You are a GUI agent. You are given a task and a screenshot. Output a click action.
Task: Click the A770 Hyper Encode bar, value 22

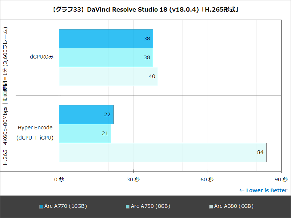point(86,114)
